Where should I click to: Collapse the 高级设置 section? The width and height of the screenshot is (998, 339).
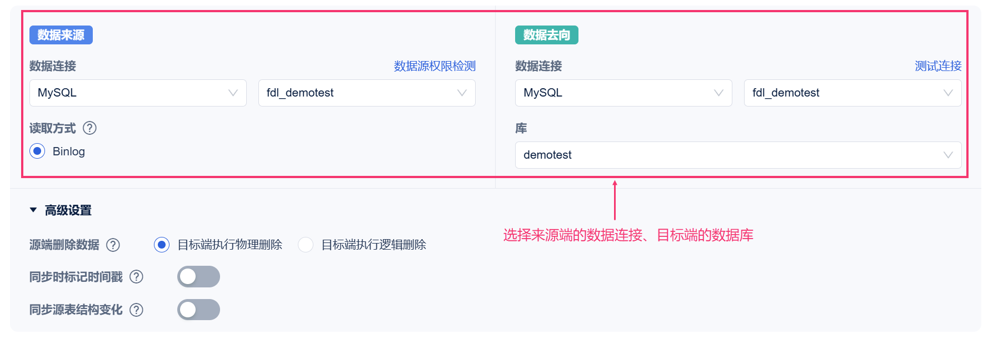pyautogui.click(x=33, y=210)
